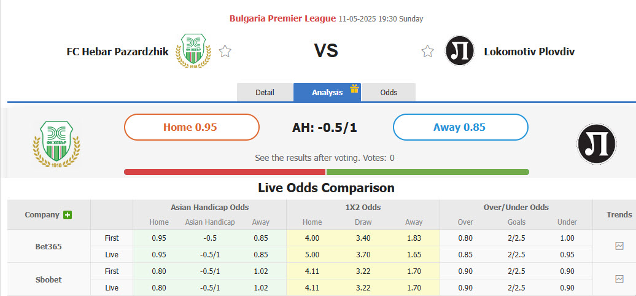Open Bet365 company row
The height and width of the screenshot is (296, 636).
(x=48, y=246)
